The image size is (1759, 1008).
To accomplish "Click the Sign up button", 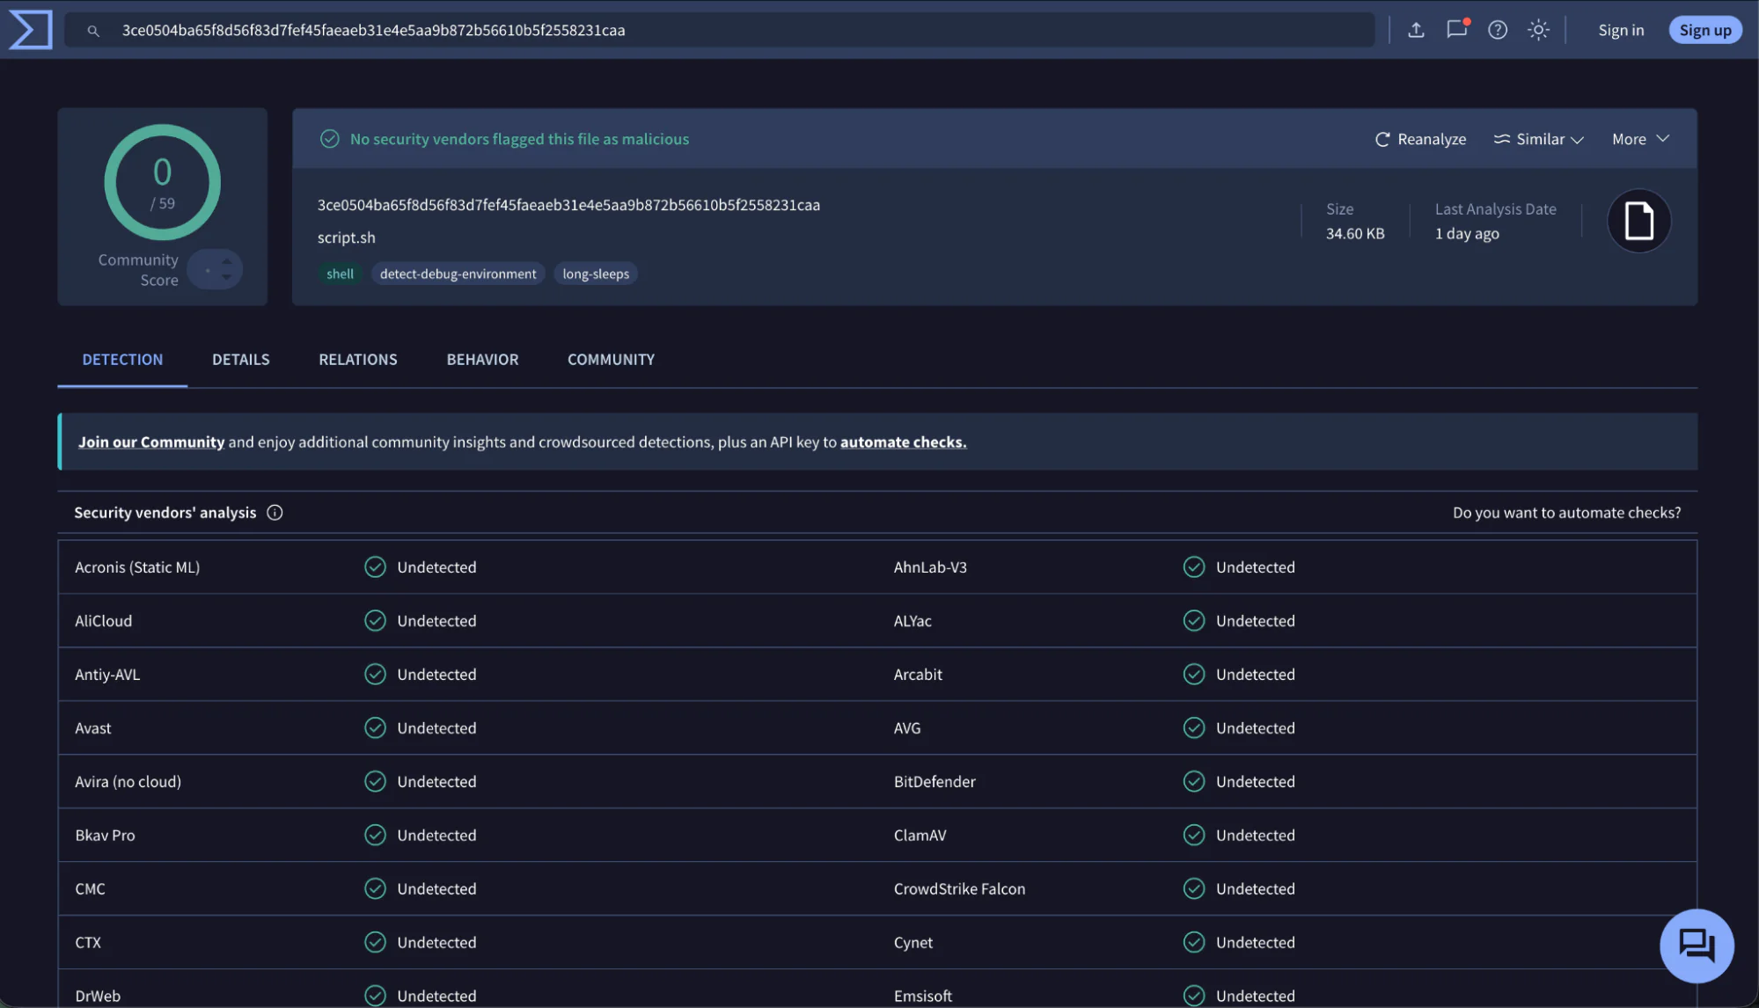I will [x=1704, y=30].
